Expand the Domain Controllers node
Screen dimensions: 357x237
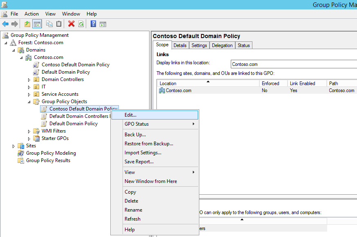pos(29,80)
